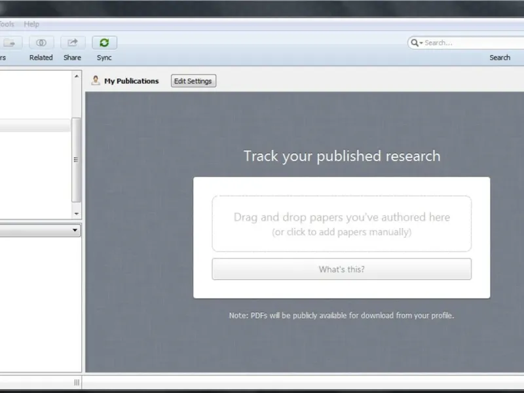Click the Related documents icon

[41, 43]
